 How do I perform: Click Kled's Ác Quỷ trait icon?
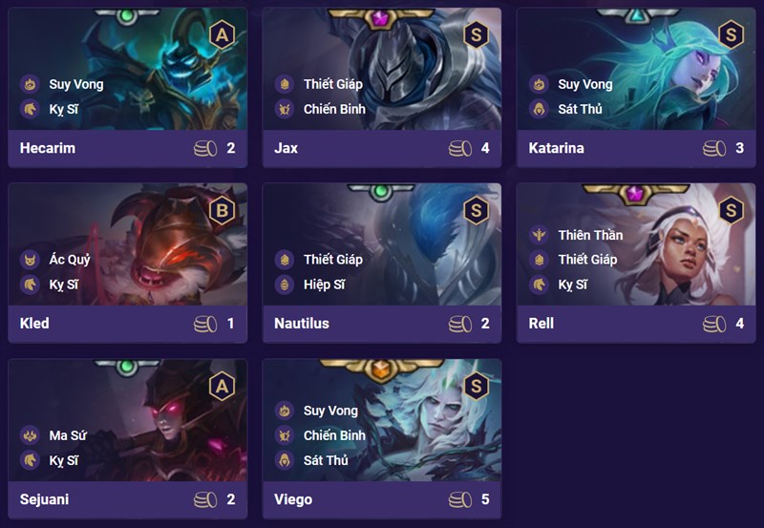pyautogui.click(x=31, y=260)
